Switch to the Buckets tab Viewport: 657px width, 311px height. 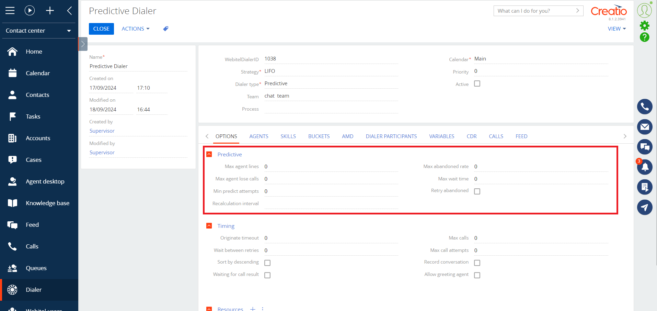tap(319, 136)
